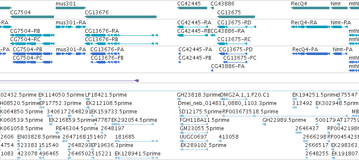Click the CG13675 gene bar
Viewport: 359px width, 160px height.
(x=236, y=17)
